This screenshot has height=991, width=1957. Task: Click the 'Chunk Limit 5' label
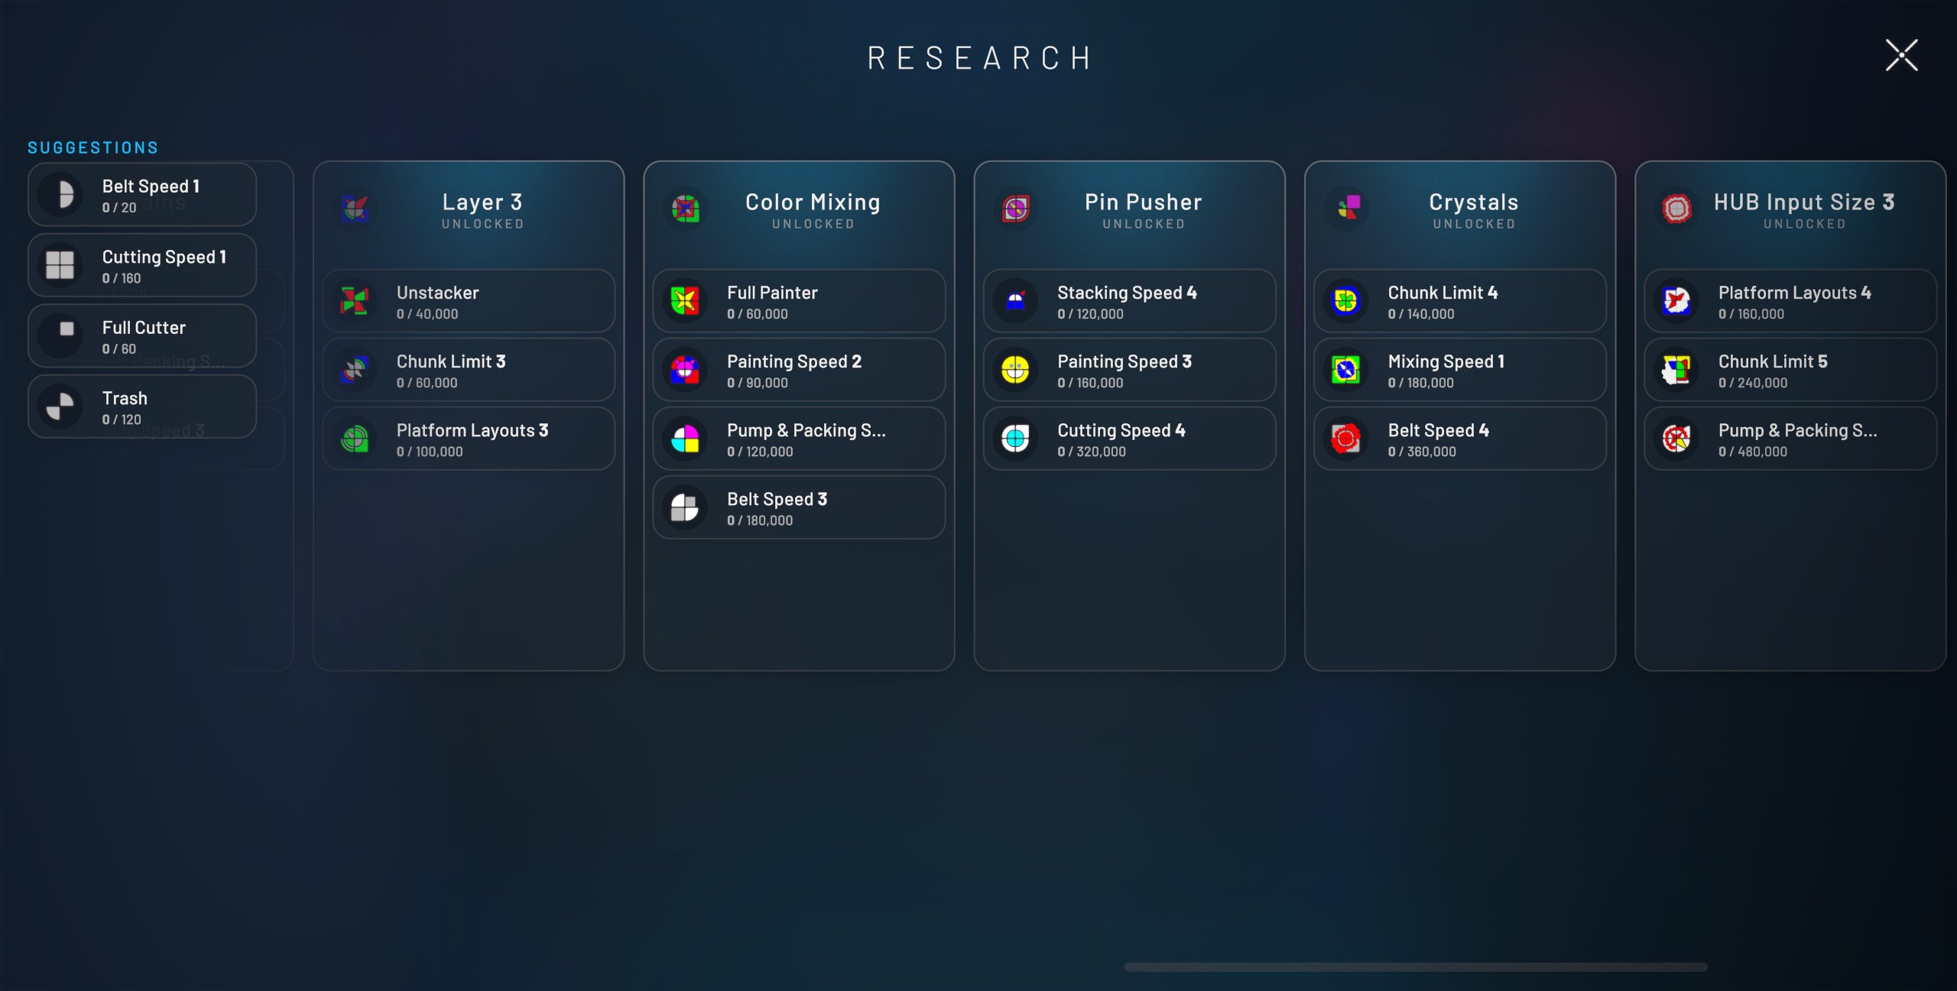tap(1773, 362)
